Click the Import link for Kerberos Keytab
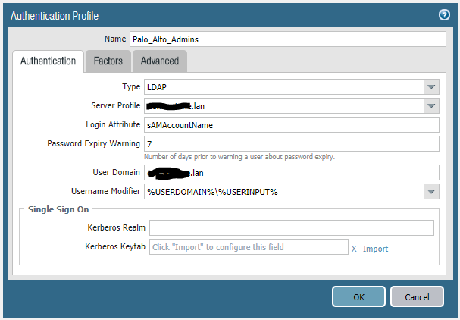 pos(375,249)
